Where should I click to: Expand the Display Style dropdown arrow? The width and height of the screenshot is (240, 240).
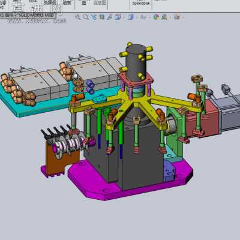136,17
